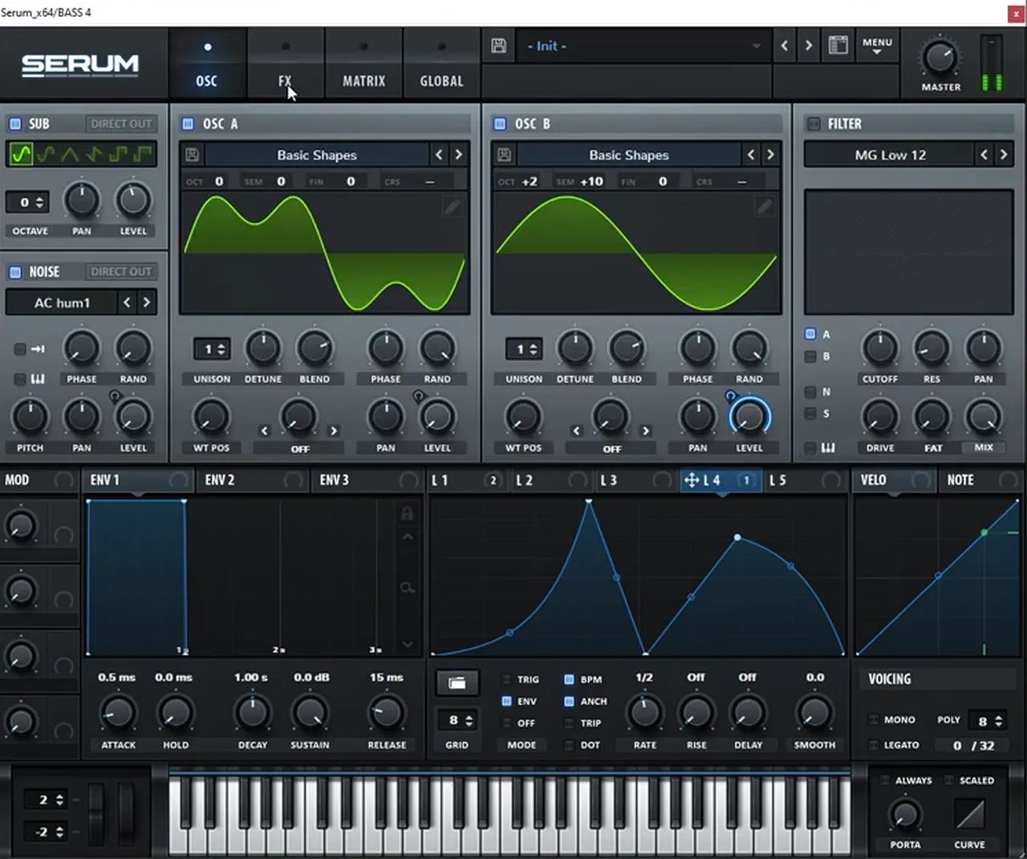Click the filter CUTOFF knob
Image resolution: width=1027 pixels, height=859 pixels.
click(880, 348)
